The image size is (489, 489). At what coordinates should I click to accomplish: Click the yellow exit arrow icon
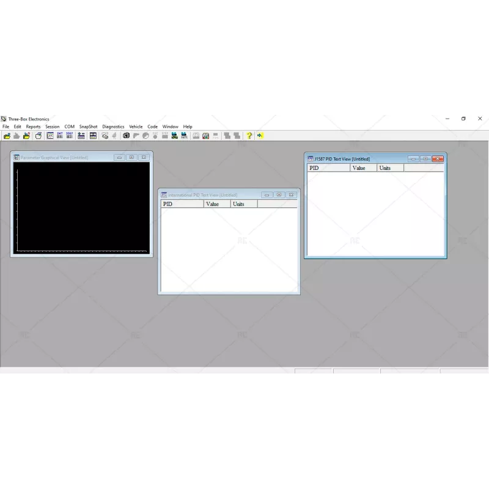point(260,136)
